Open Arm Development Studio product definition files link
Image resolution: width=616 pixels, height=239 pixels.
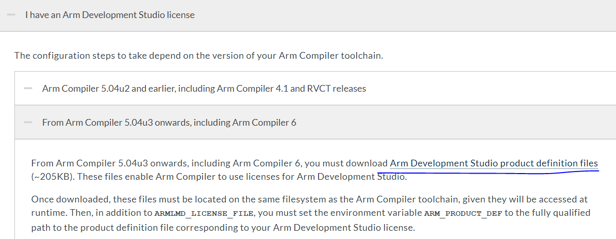494,163
